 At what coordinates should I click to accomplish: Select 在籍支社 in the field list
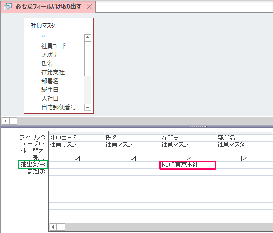(x=53, y=72)
